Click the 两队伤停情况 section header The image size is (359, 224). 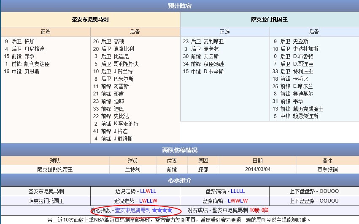(180, 150)
